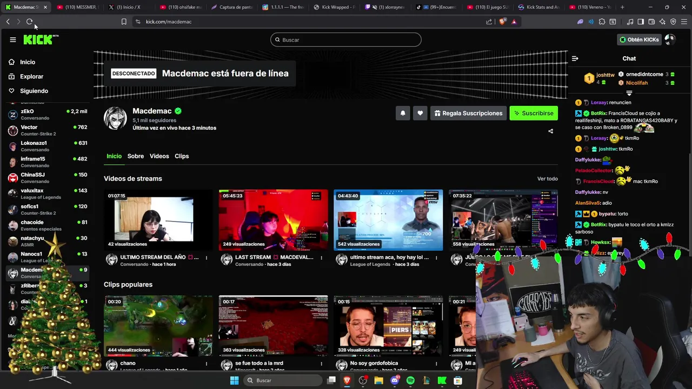Open the chano clip thumbnail

point(158,326)
